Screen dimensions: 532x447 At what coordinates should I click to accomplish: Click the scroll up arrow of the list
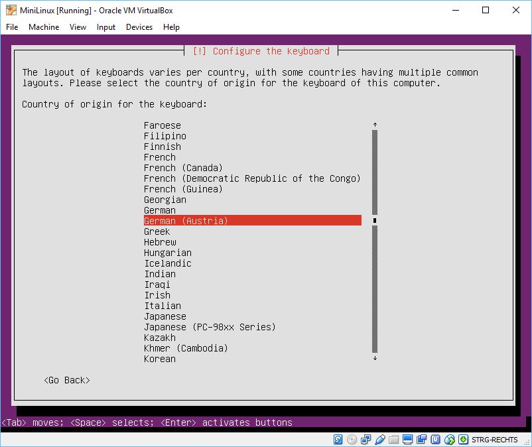click(x=375, y=125)
